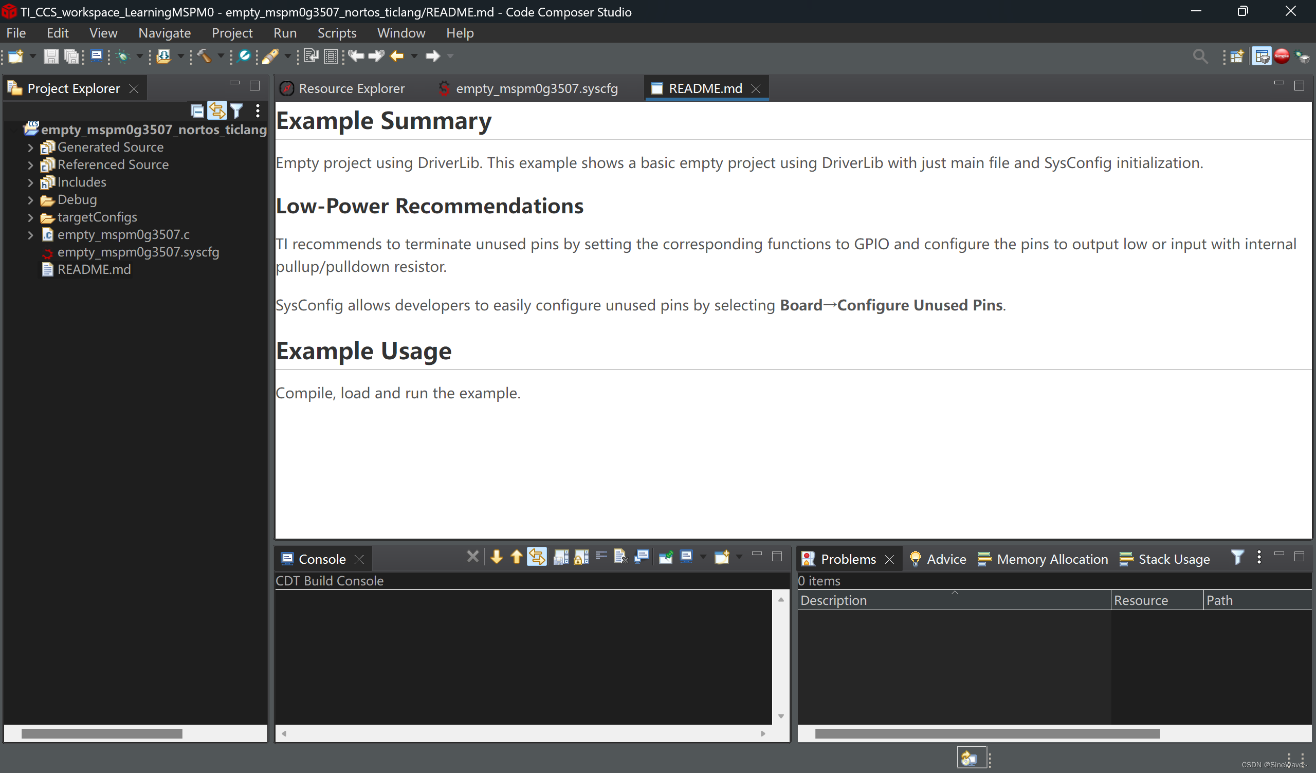1316x773 pixels.
Task: Click the search magnifier in top toolbar
Action: click(x=1200, y=57)
